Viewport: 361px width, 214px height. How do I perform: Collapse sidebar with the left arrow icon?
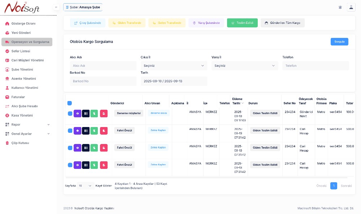[x=56, y=7]
